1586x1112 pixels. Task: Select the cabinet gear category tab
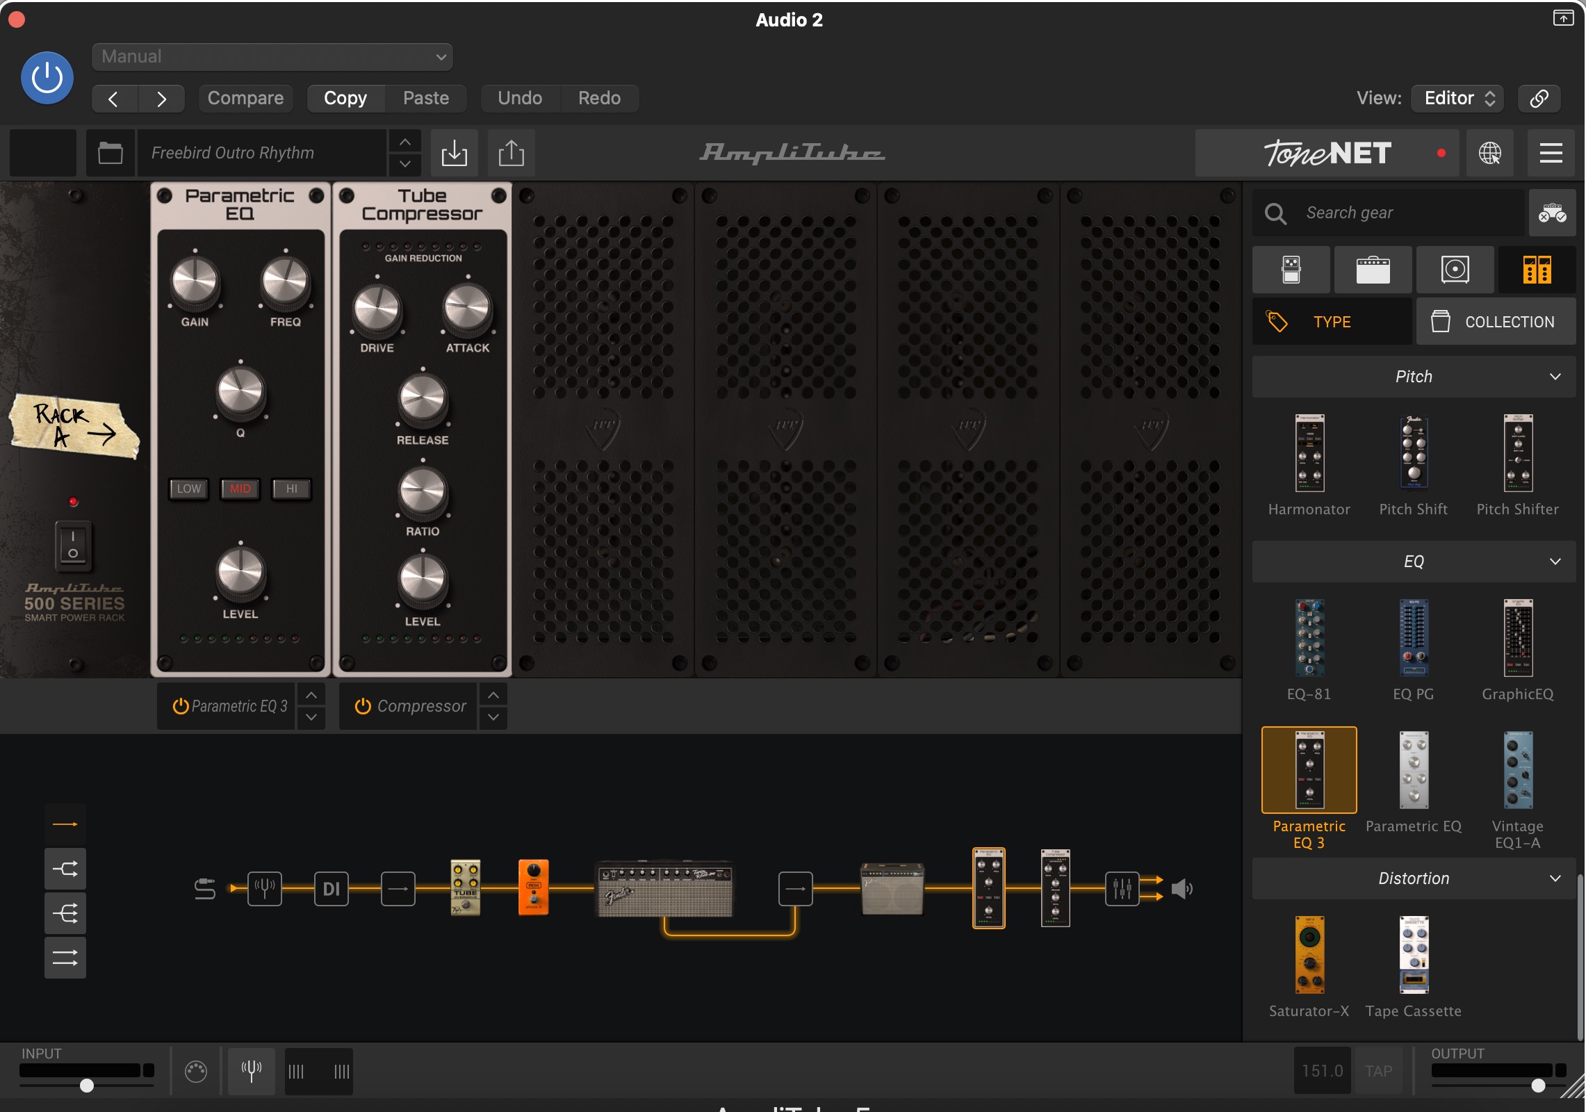coord(1455,270)
